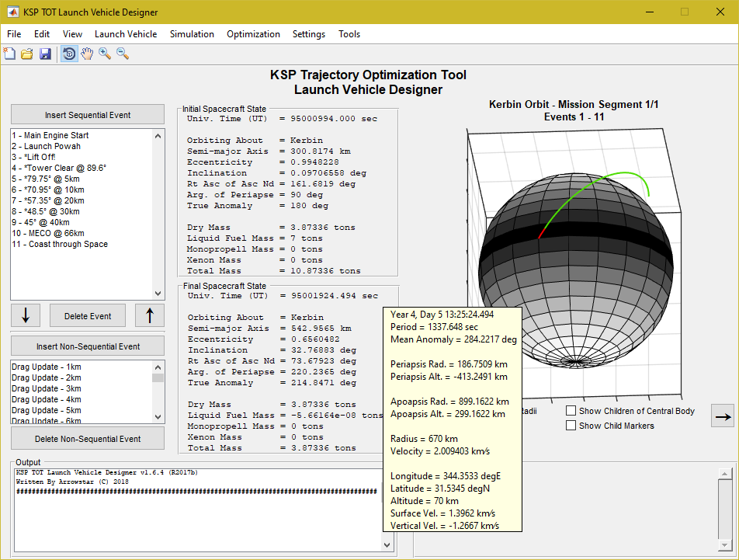Open the Settings menu
The width and height of the screenshot is (739, 560).
(309, 34)
